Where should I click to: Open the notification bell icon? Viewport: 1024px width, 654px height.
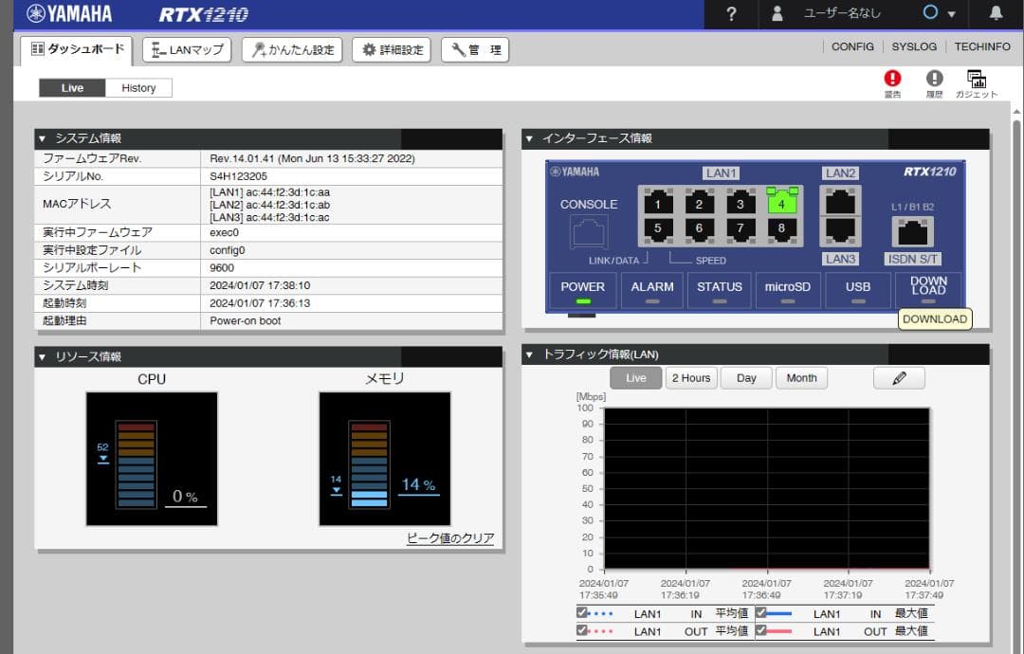(996, 13)
